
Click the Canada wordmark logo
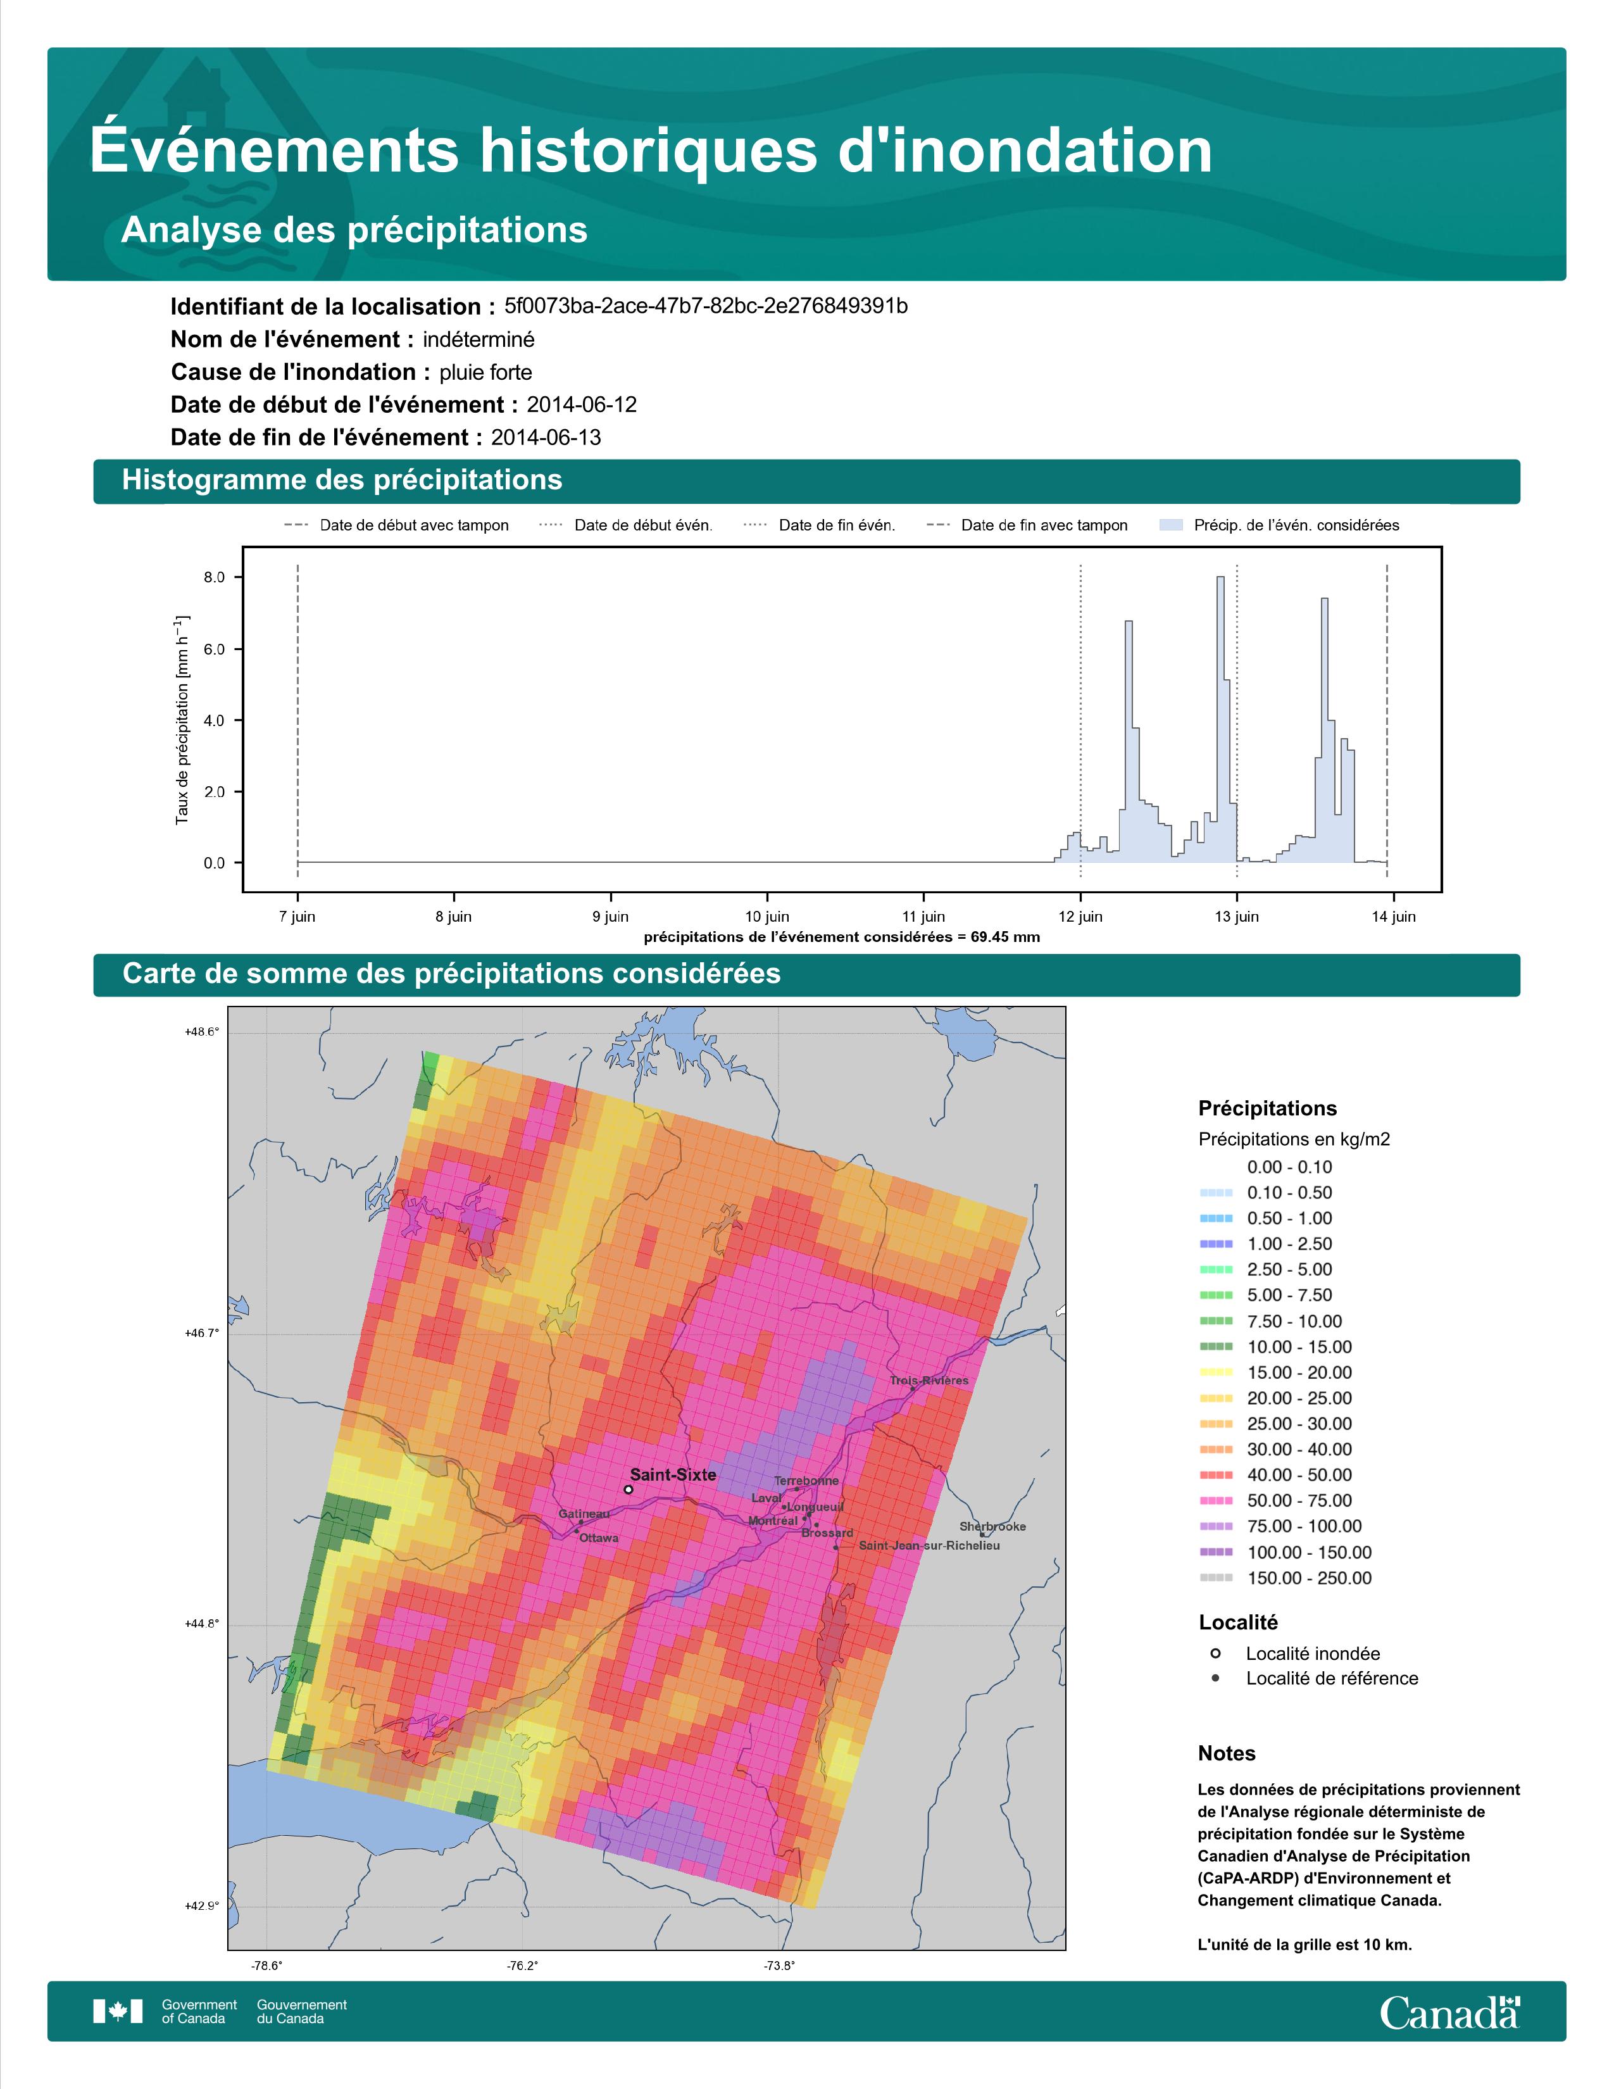(1449, 2012)
